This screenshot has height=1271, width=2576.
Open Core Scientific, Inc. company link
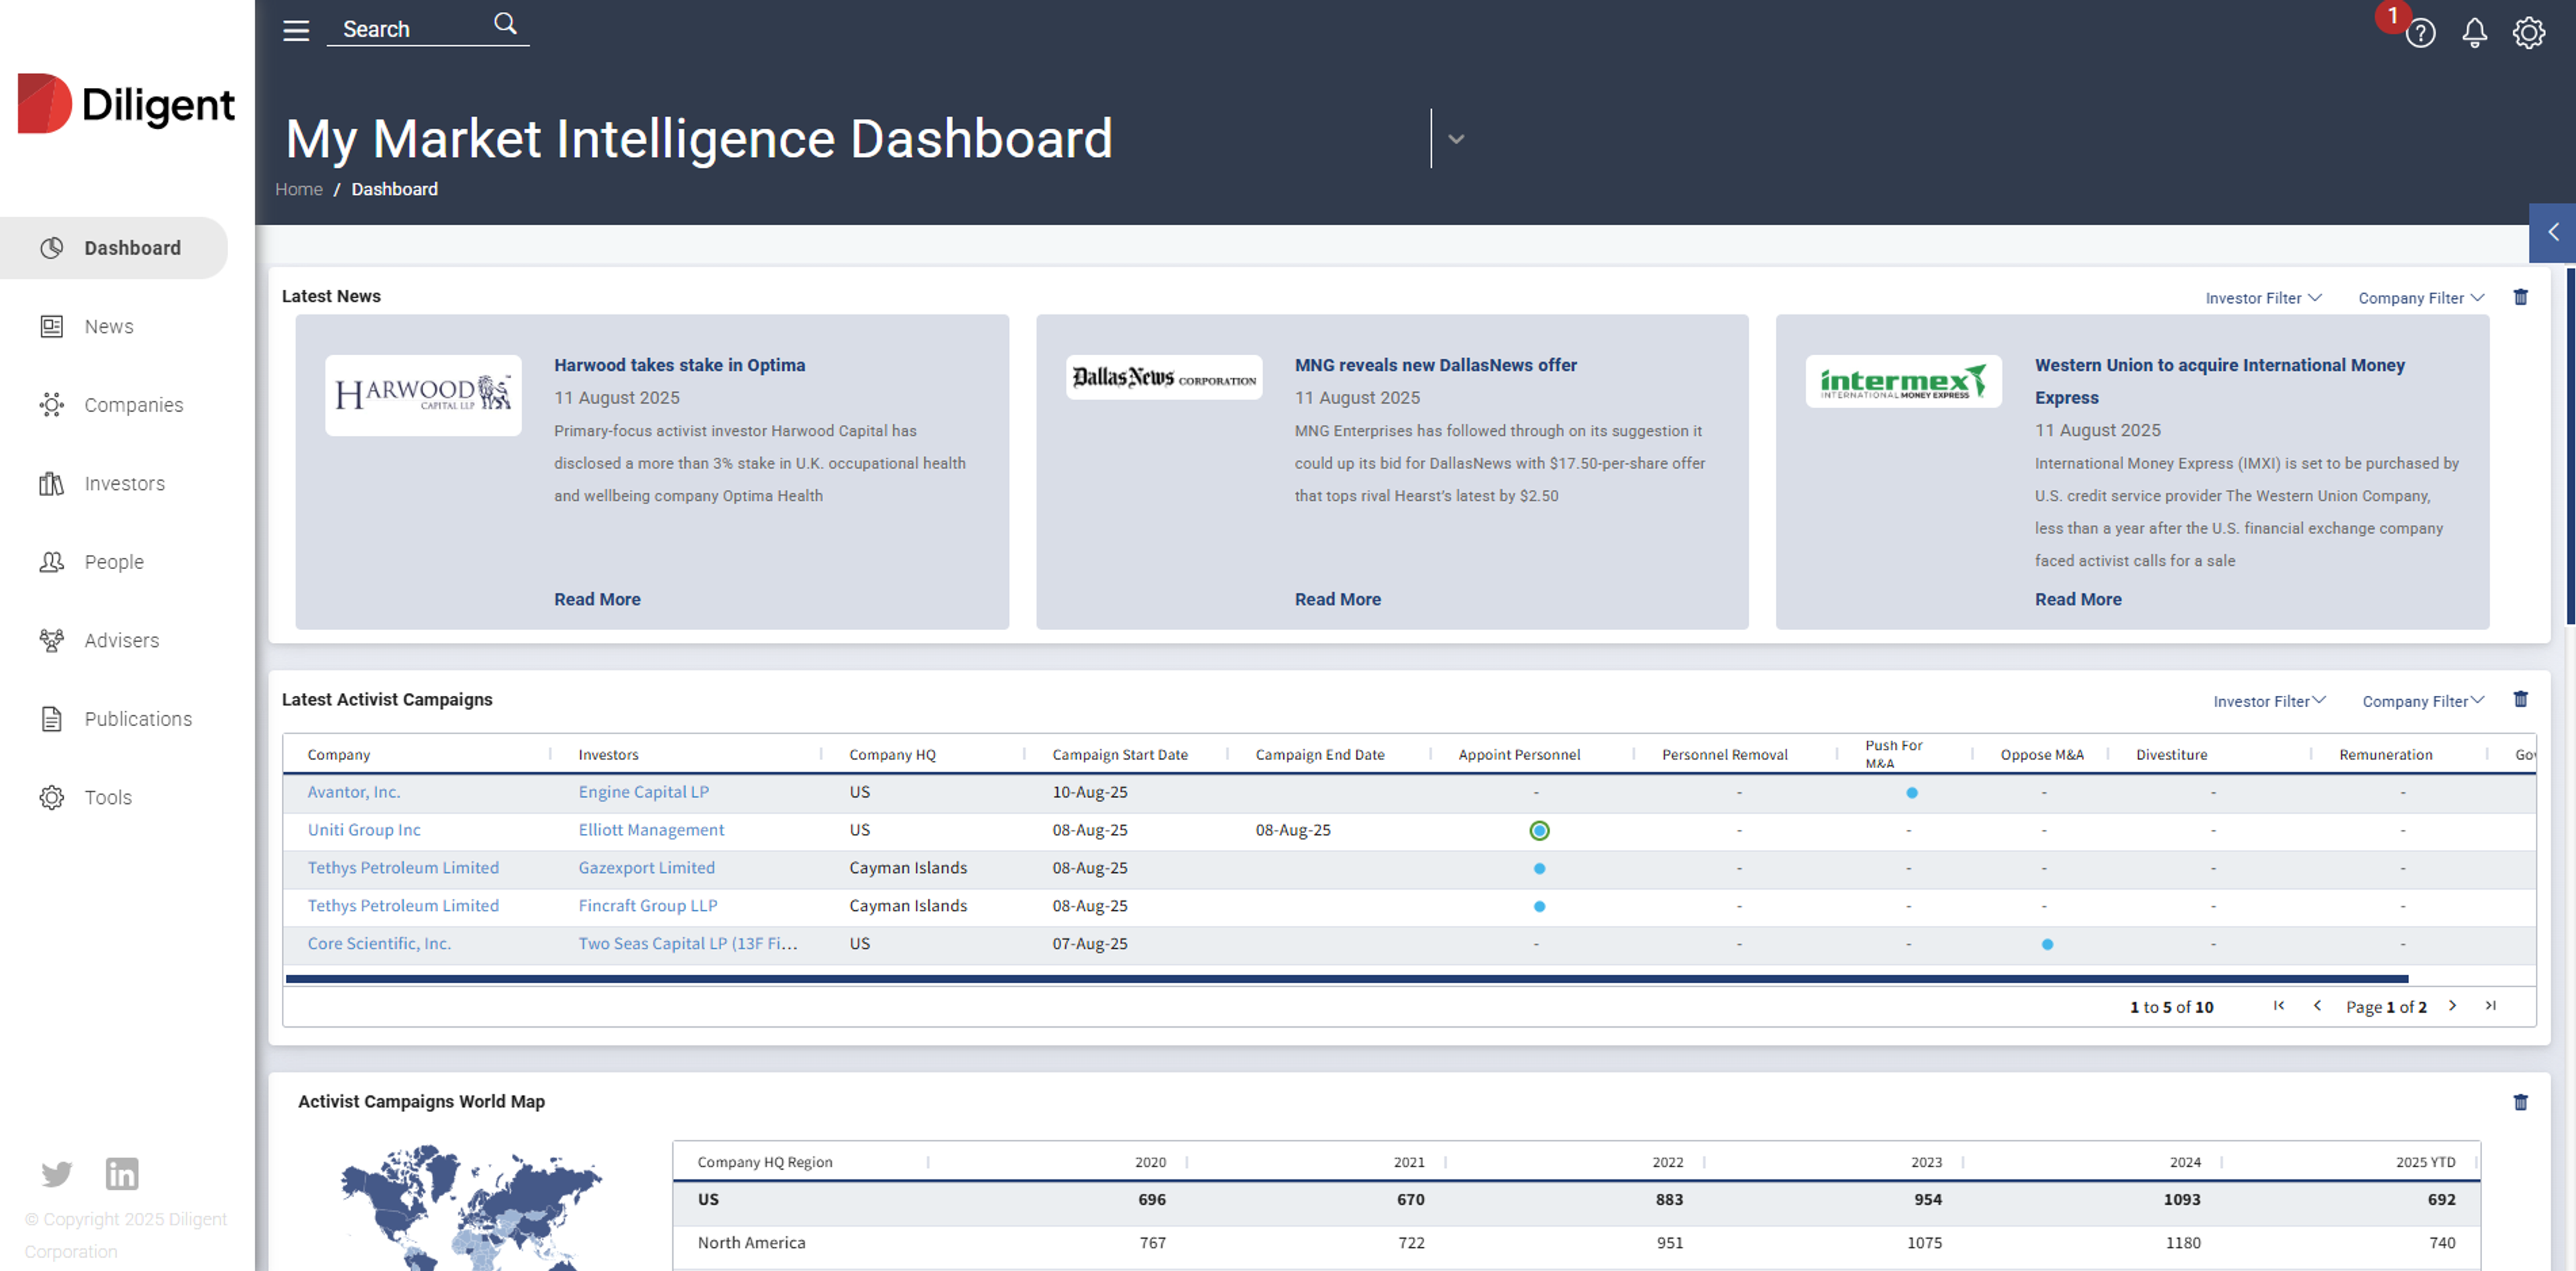pyautogui.click(x=379, y=943)
